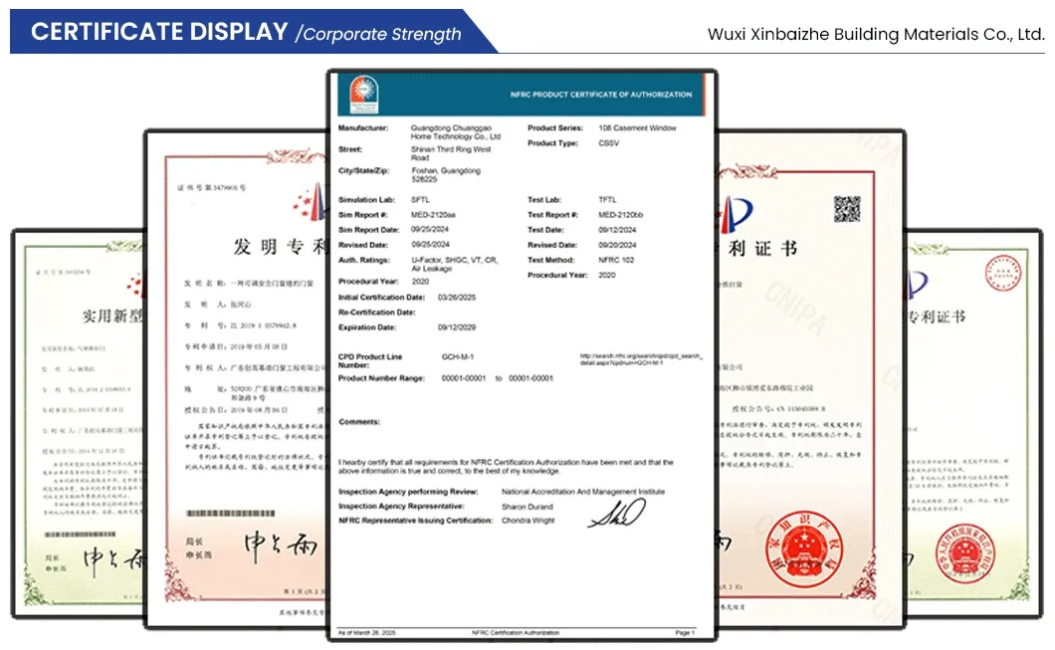Click the small red emblem seal on far-right certificate

pyautogui.click(x=965, y=553)
